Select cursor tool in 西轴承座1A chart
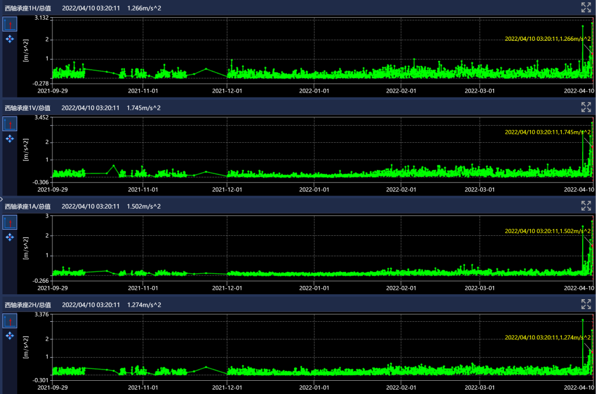596x394 pixels. coord(10,222)
